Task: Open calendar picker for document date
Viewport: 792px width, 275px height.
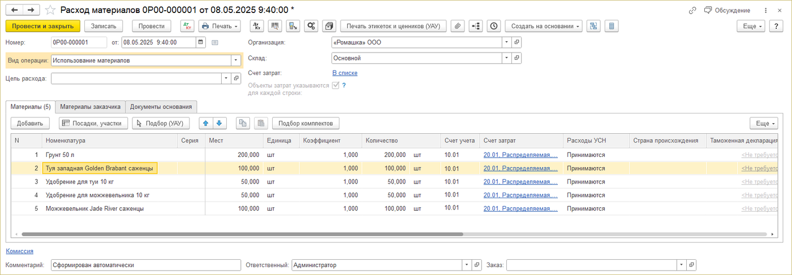Action: (x=201, y=42)
